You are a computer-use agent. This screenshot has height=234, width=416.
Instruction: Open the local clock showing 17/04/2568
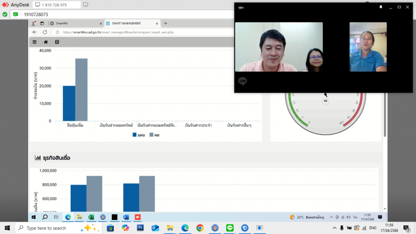pyautogui.click(x=389, y=228)
